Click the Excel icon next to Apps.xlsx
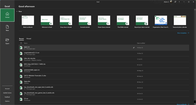The height and width of the screenshot is (105, 196). tap(21, 82)
